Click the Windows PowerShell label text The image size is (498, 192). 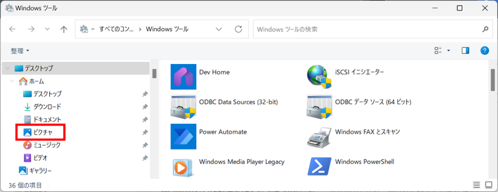[365, 162]
